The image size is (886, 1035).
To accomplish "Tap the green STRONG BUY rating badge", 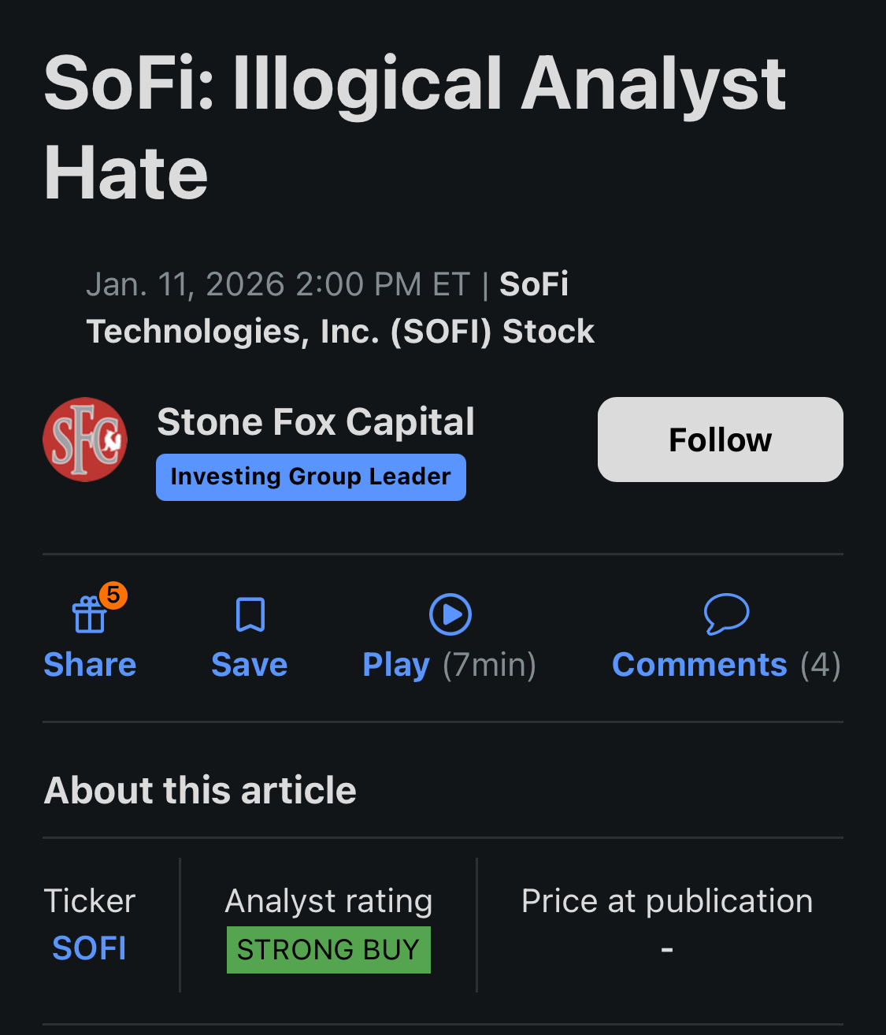I will pos(328,950).
